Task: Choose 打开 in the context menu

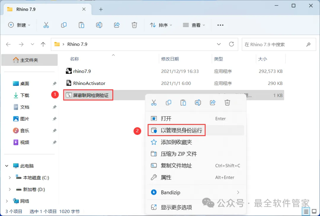Action: pyautogui.click(x=196, y=119)
